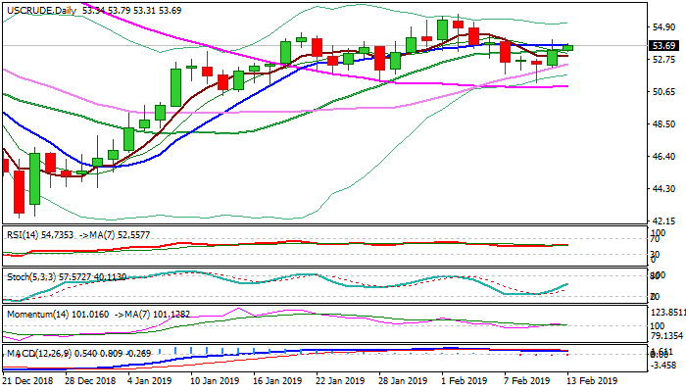Screen dimensions: 686x392
Task: Click the 54.90 price axis label
Action: point(663,27)
